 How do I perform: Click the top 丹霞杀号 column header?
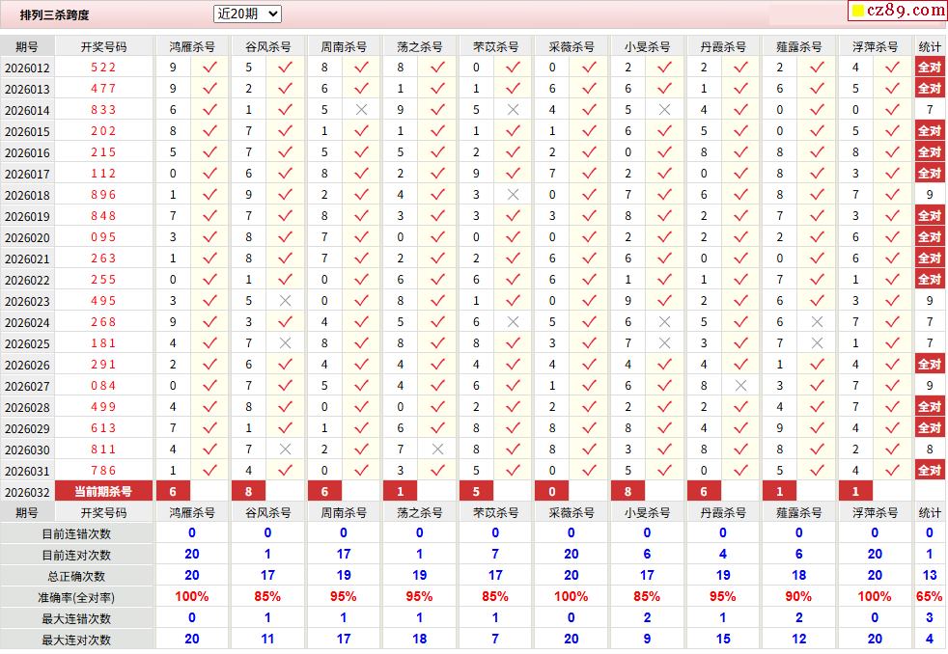point(723,46)
